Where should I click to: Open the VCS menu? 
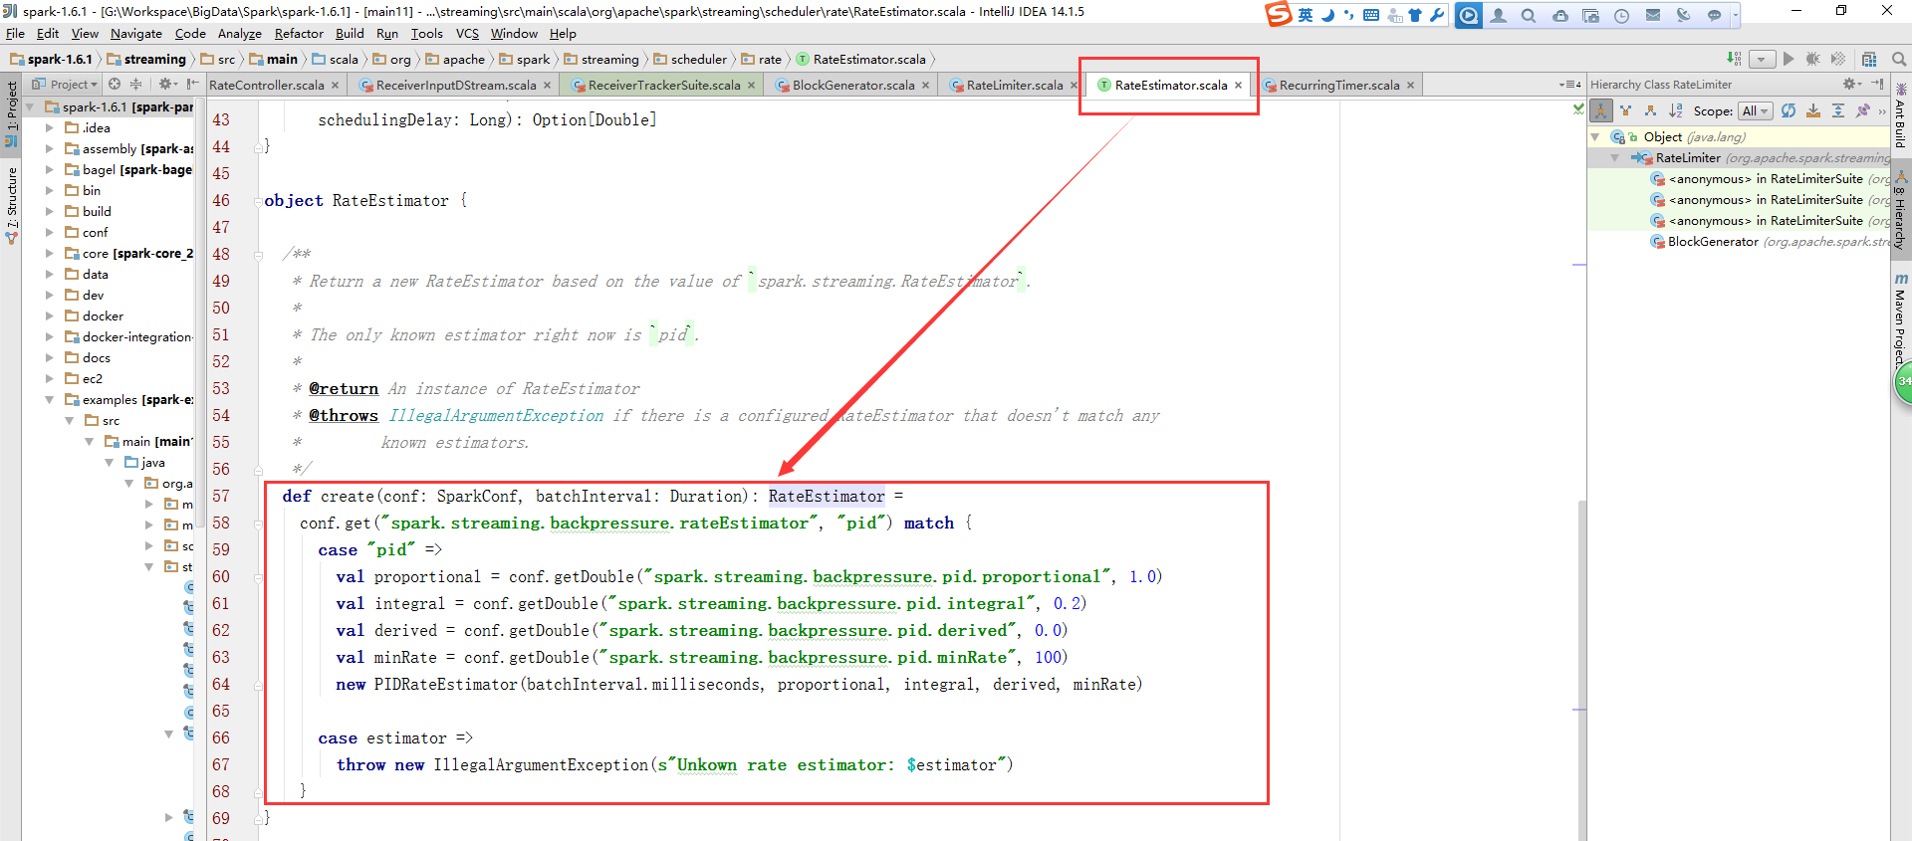(x=467, y=33)
